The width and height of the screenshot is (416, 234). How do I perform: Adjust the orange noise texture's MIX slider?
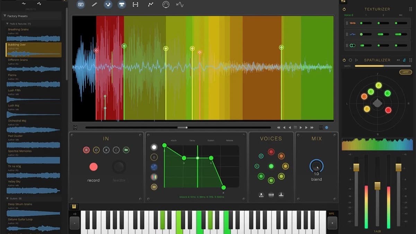pyautogui.click(x=401, y=23)
